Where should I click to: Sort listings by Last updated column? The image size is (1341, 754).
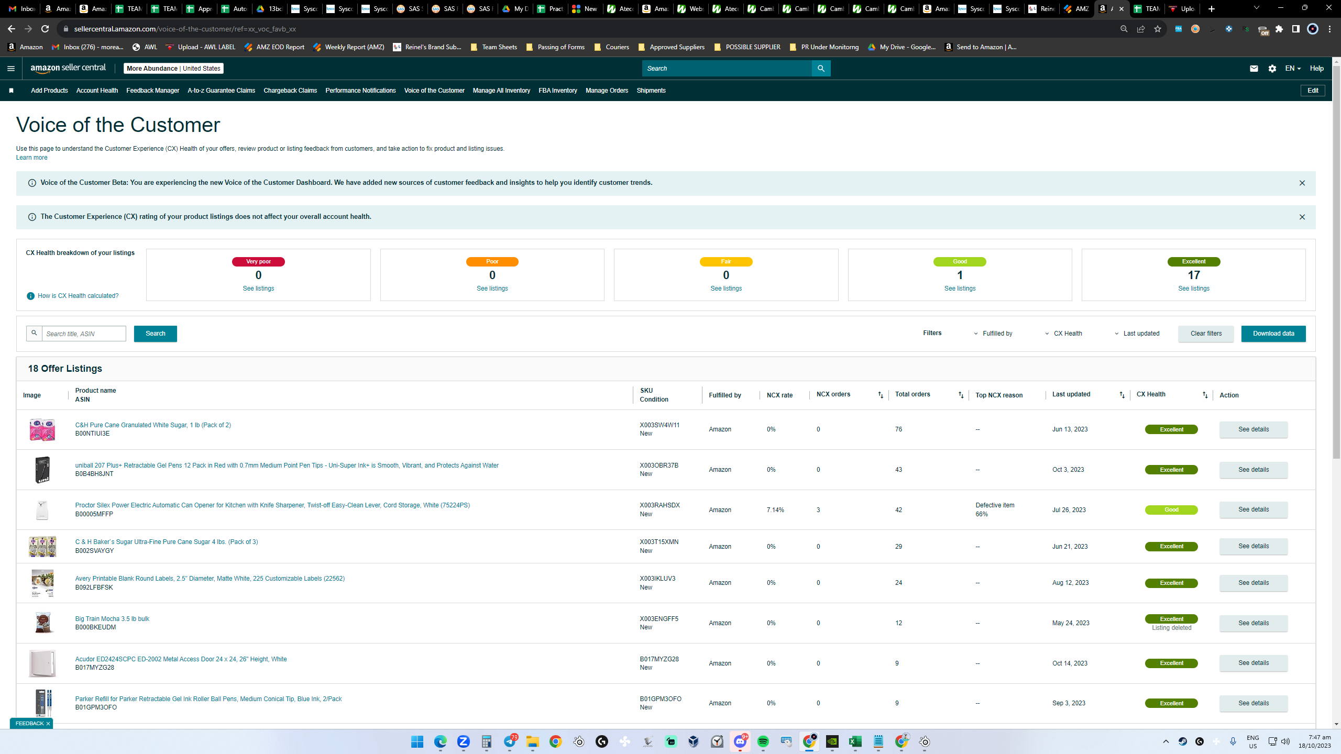pyautogui.click(x=1122, y=395)
